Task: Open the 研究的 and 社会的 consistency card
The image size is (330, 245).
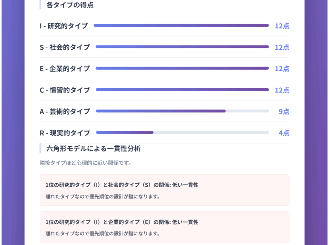Action: click(x=164, y=190)
